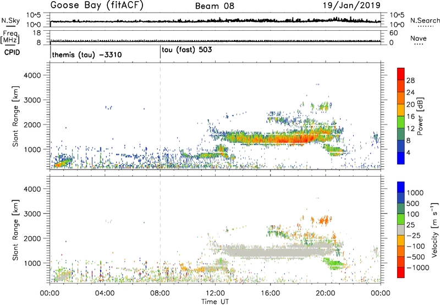Click the power colorbar blue segment below 4
Image resolution: width=440 pixels, height=305 pixels.
coord(401,158)
